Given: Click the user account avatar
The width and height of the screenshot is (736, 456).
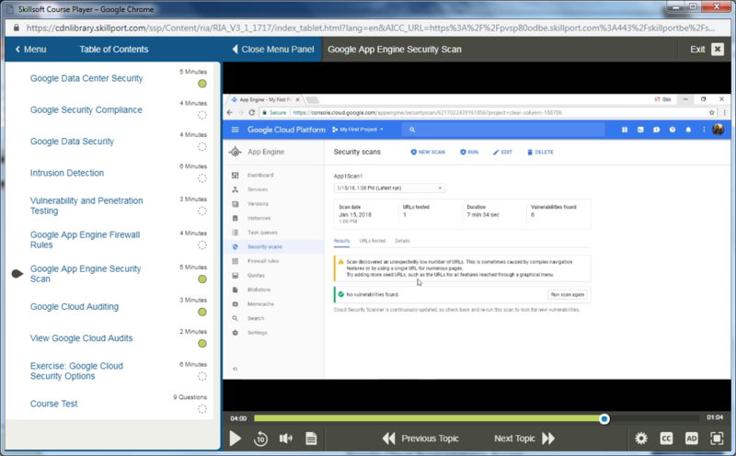Looking at the screenshot, I should click(x=719, y=130).
